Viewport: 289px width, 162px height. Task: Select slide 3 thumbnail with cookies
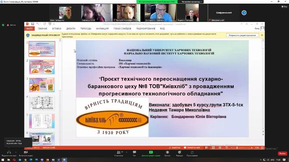pyautogui.click(x=42, y=85)
